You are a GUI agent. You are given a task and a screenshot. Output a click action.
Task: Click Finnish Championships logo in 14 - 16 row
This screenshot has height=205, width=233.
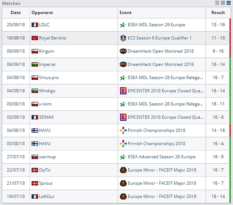(123, 131)
